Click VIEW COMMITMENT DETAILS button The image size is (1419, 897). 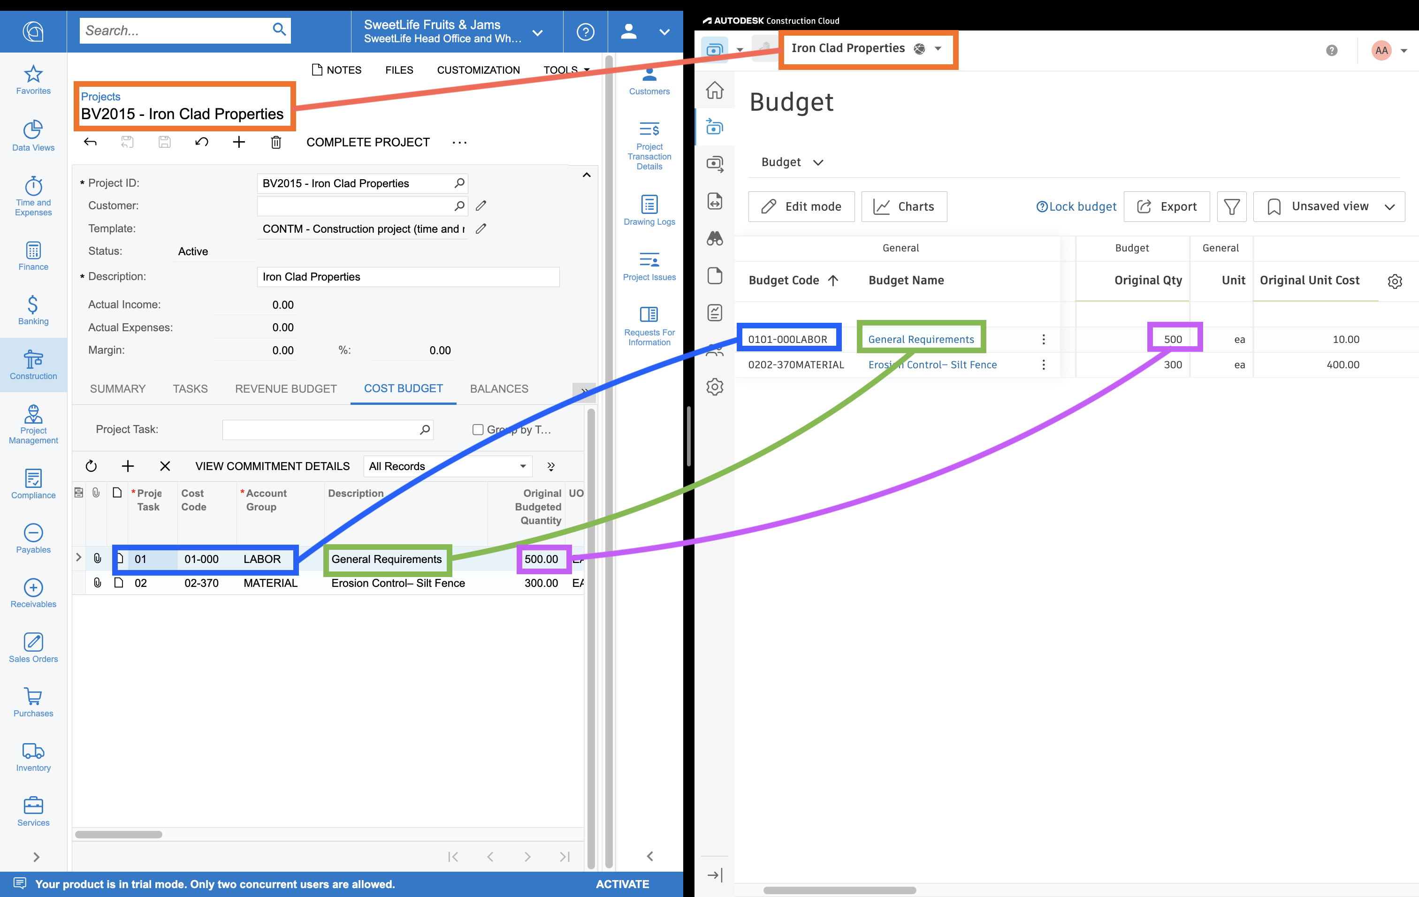[x=272, y=466]
